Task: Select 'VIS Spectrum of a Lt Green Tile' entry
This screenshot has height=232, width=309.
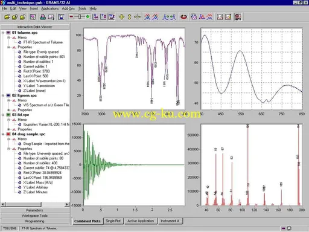Action: pyautogui.click(x=46, y=105)
